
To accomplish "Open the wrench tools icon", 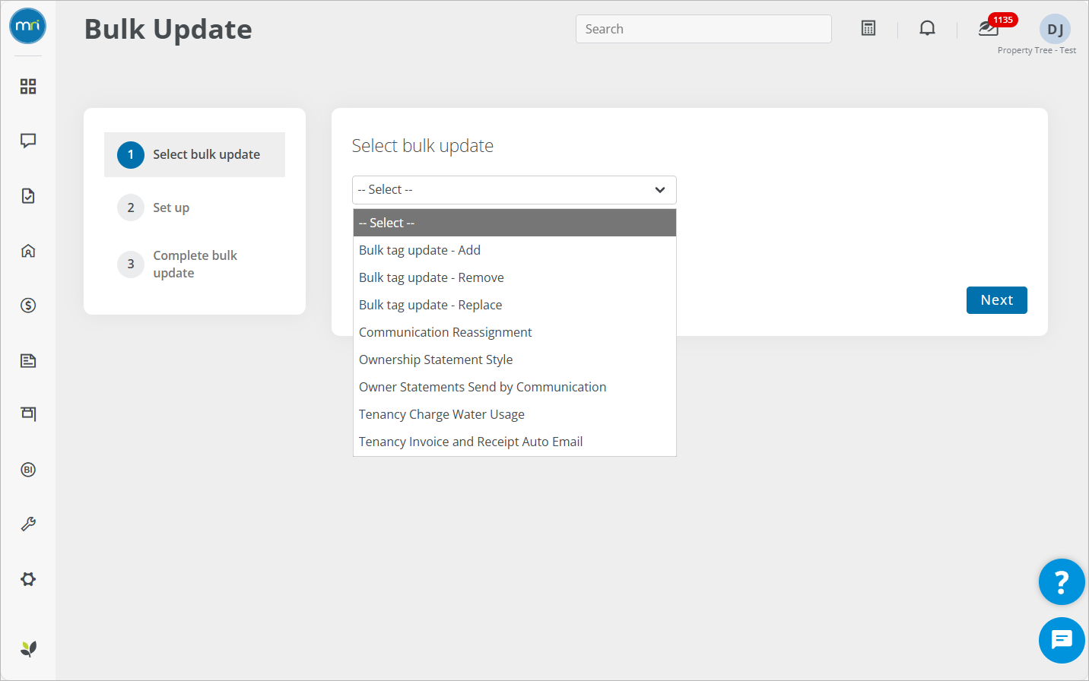I will click(28, 524).
